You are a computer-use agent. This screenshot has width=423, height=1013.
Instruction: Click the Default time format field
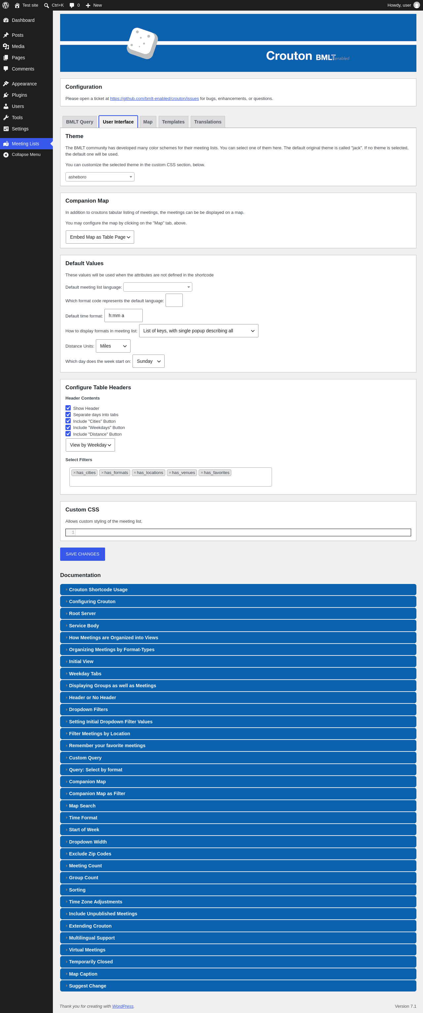(x=123, y=315)
